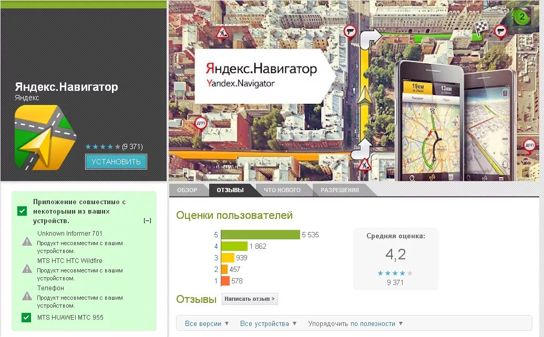
Task: Click the Яндекс.Навигатор app title
Action: coord(66,87)
